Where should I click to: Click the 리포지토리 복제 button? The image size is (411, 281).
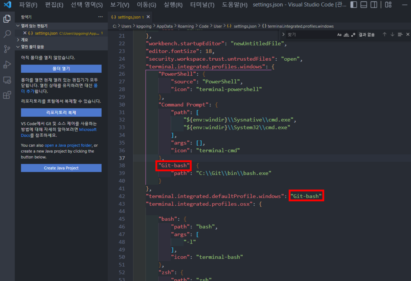coord(61,113)
